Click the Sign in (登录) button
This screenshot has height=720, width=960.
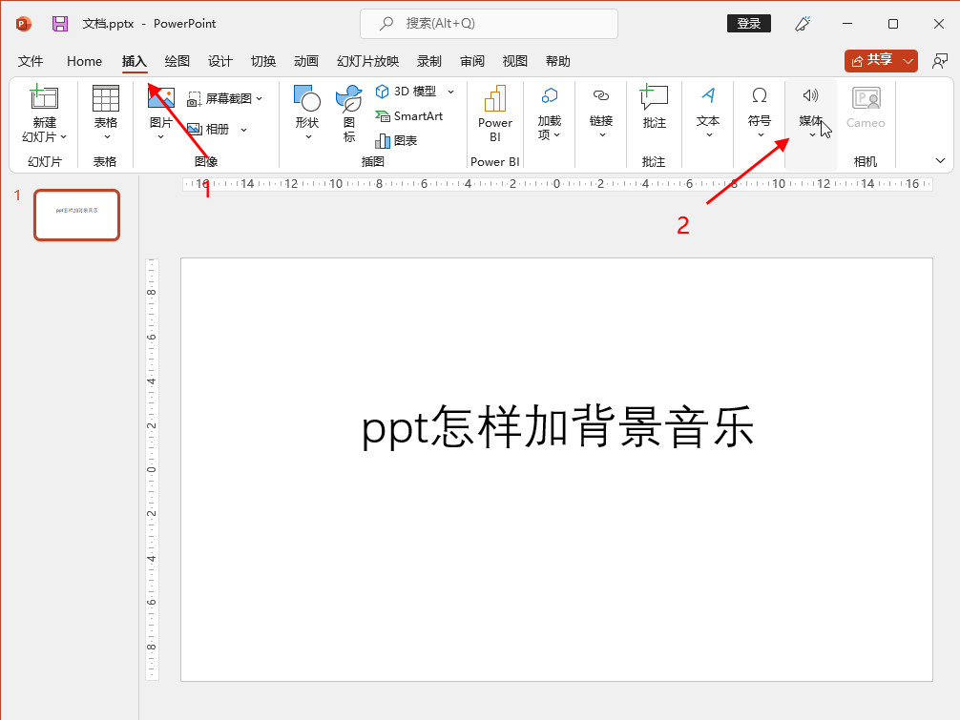tap(749, 24)
